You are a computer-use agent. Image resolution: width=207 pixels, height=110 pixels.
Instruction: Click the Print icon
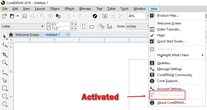(32, 16)
